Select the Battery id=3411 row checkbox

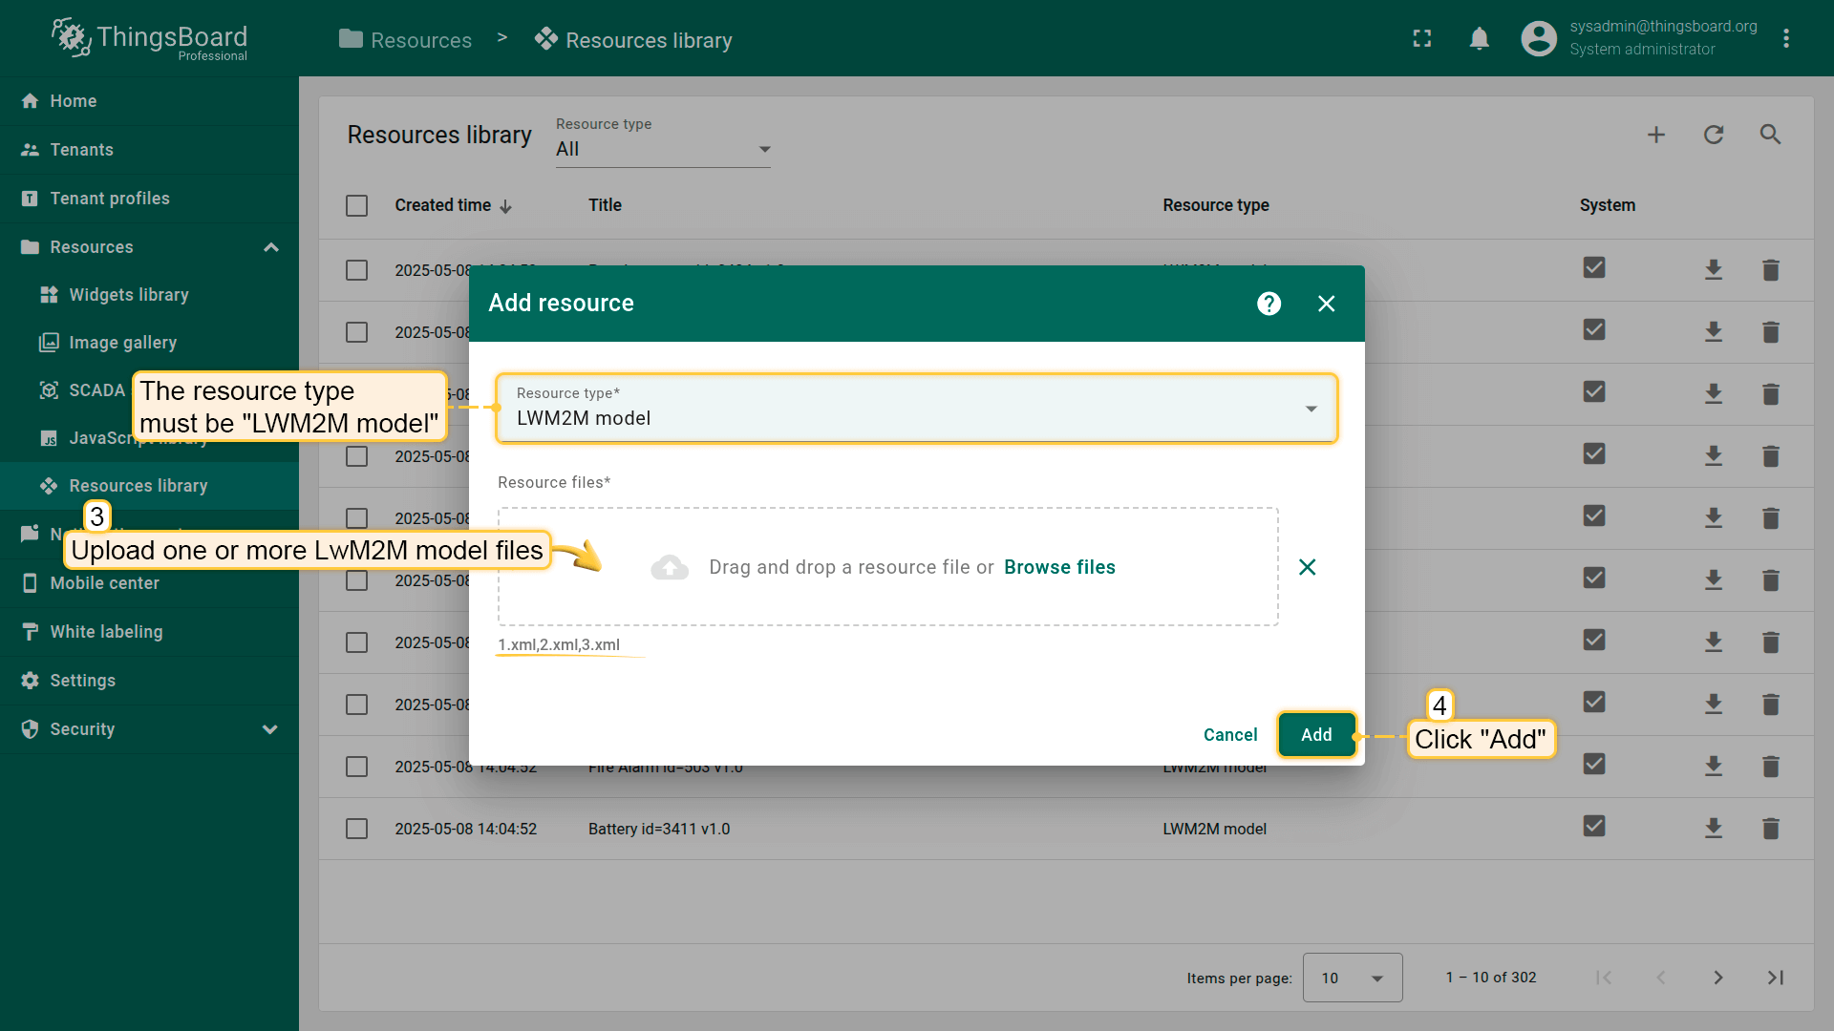pyautogui.click(x=356, y=829)
